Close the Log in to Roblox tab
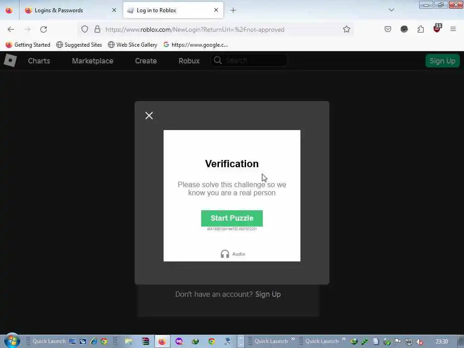Viewport: 464px width, 348px height. click(216, 10)
